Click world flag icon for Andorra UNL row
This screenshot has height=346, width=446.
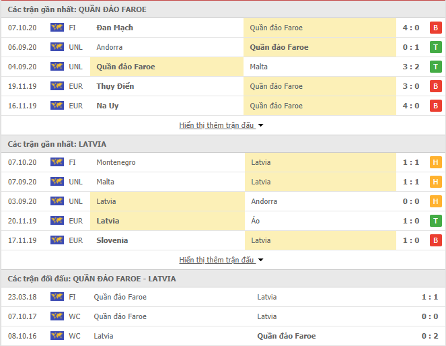click(x=57, y=47)
